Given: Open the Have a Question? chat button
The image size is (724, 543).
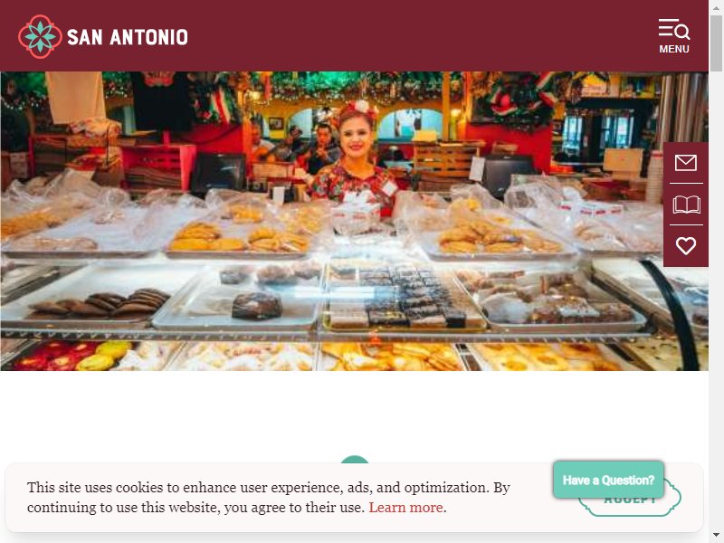Looking at the screenshot, I should (x=608, y=480).
